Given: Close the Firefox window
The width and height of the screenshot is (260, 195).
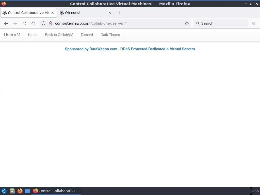Looking at the screenshot, I should [x=256, y=4].
